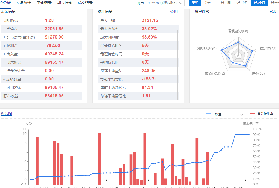This screenshot has width=279, height=188.
Task: Select the 近1个月 time range
Action: pos(242,3)
